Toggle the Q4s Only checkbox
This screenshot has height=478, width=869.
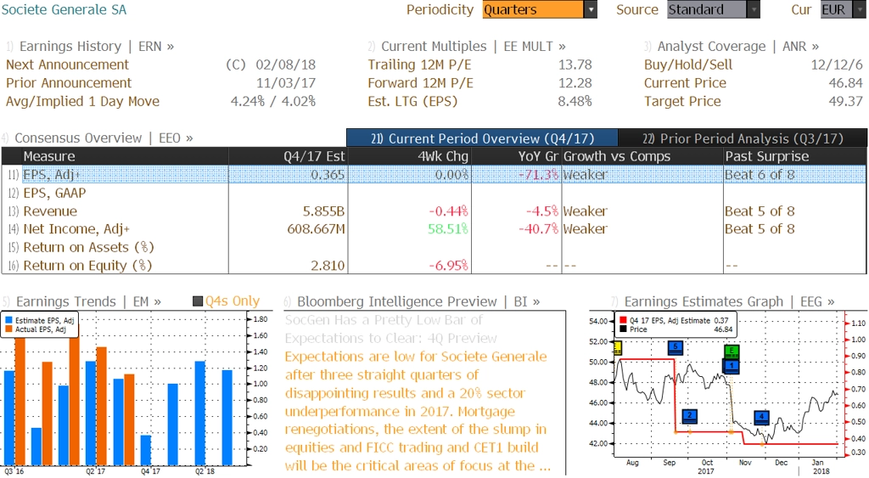(197, 301)
